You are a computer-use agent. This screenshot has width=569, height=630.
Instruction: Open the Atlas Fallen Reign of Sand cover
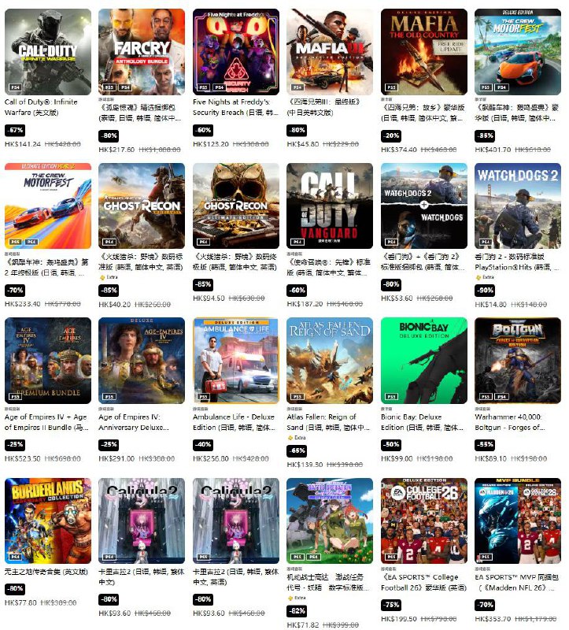330,361
